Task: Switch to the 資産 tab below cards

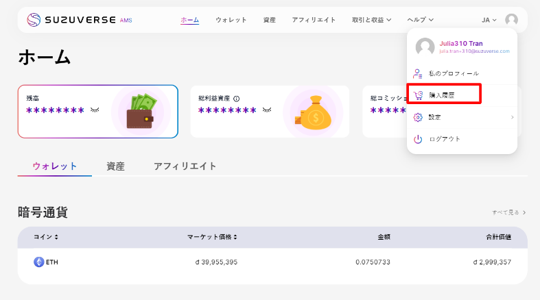Action: (x=115, y=166)
